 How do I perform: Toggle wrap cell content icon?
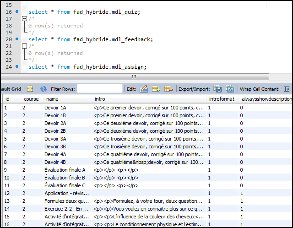point(287,89)
